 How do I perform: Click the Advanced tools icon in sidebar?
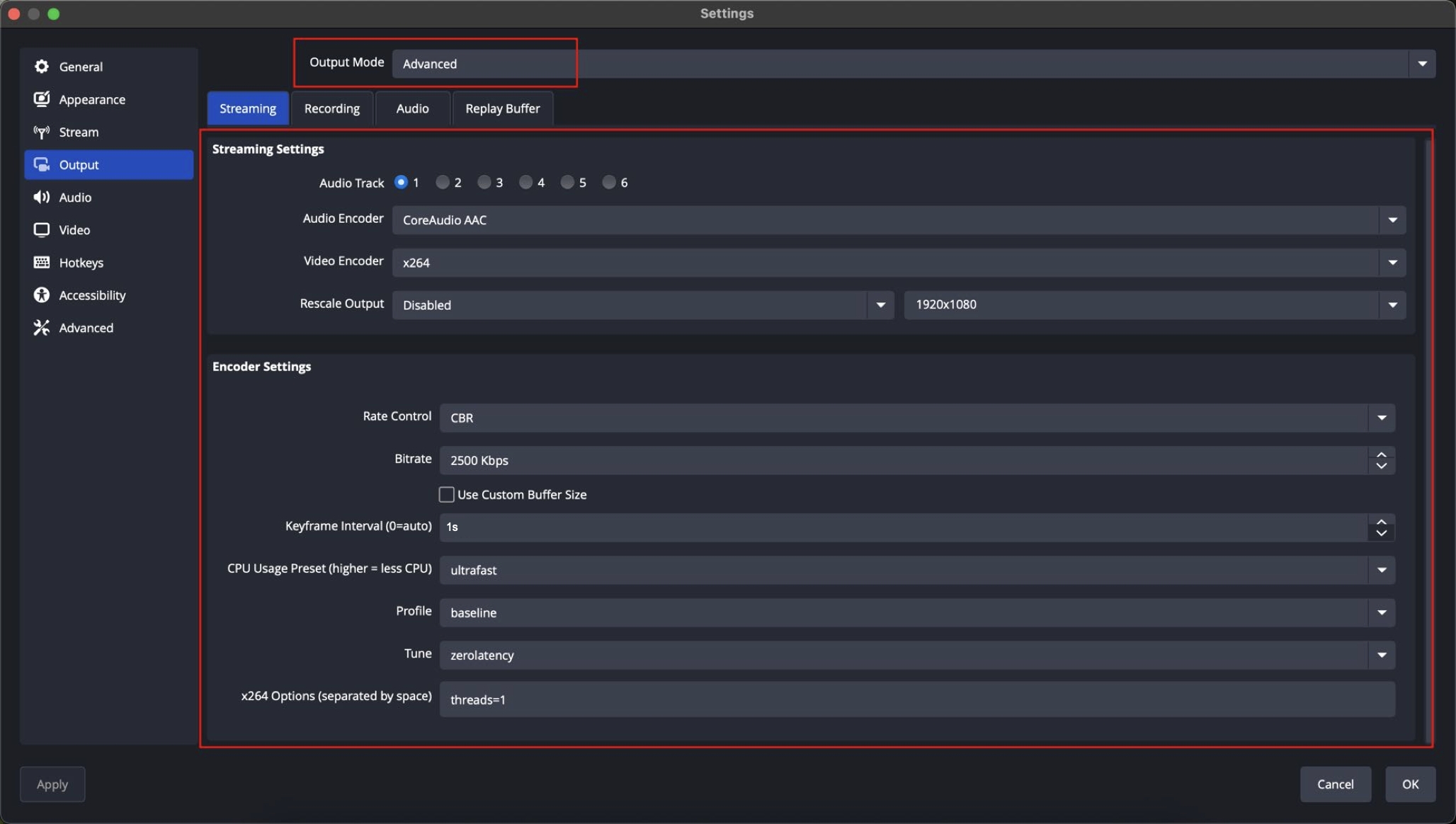(x=42, y=328)
